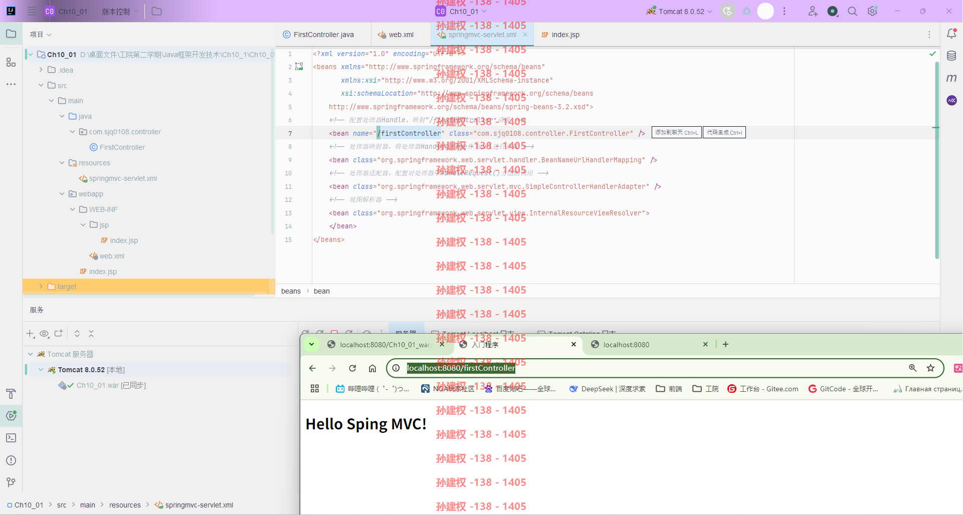
Task: Bookmark page with star icon
Action: click(x=931, y=368)
